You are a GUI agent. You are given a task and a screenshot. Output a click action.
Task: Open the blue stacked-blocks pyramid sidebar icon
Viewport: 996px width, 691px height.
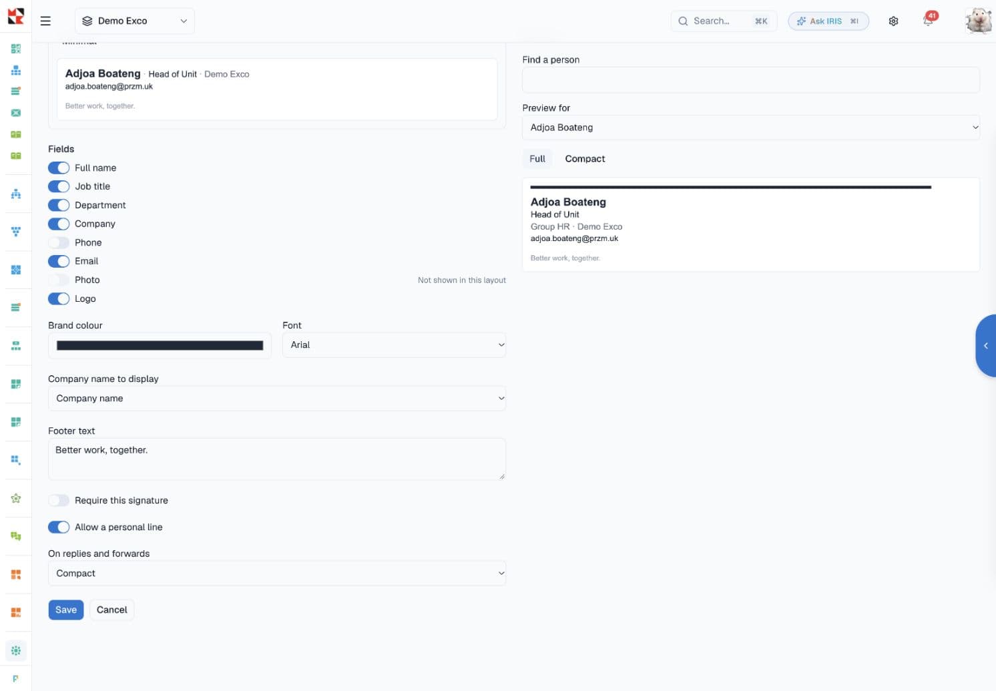point(16,70)
